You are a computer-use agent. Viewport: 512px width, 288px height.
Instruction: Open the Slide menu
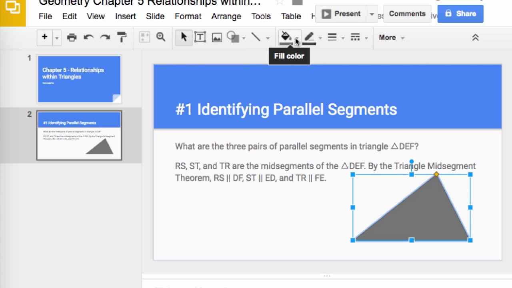[155, 16]
